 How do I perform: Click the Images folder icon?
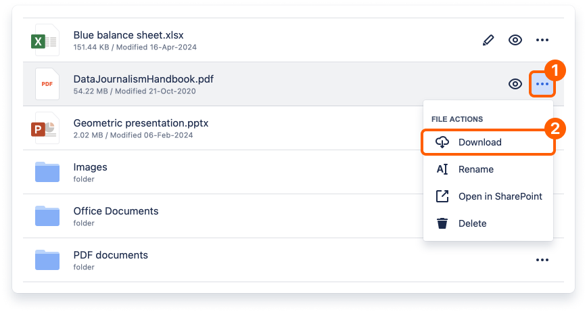47,173
